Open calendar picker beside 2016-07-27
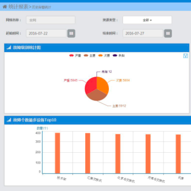The image size is (191, 191). click(168, 33)
